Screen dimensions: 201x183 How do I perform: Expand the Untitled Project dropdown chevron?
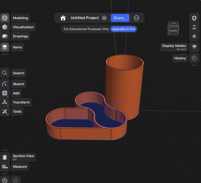[x=104, y=18]
